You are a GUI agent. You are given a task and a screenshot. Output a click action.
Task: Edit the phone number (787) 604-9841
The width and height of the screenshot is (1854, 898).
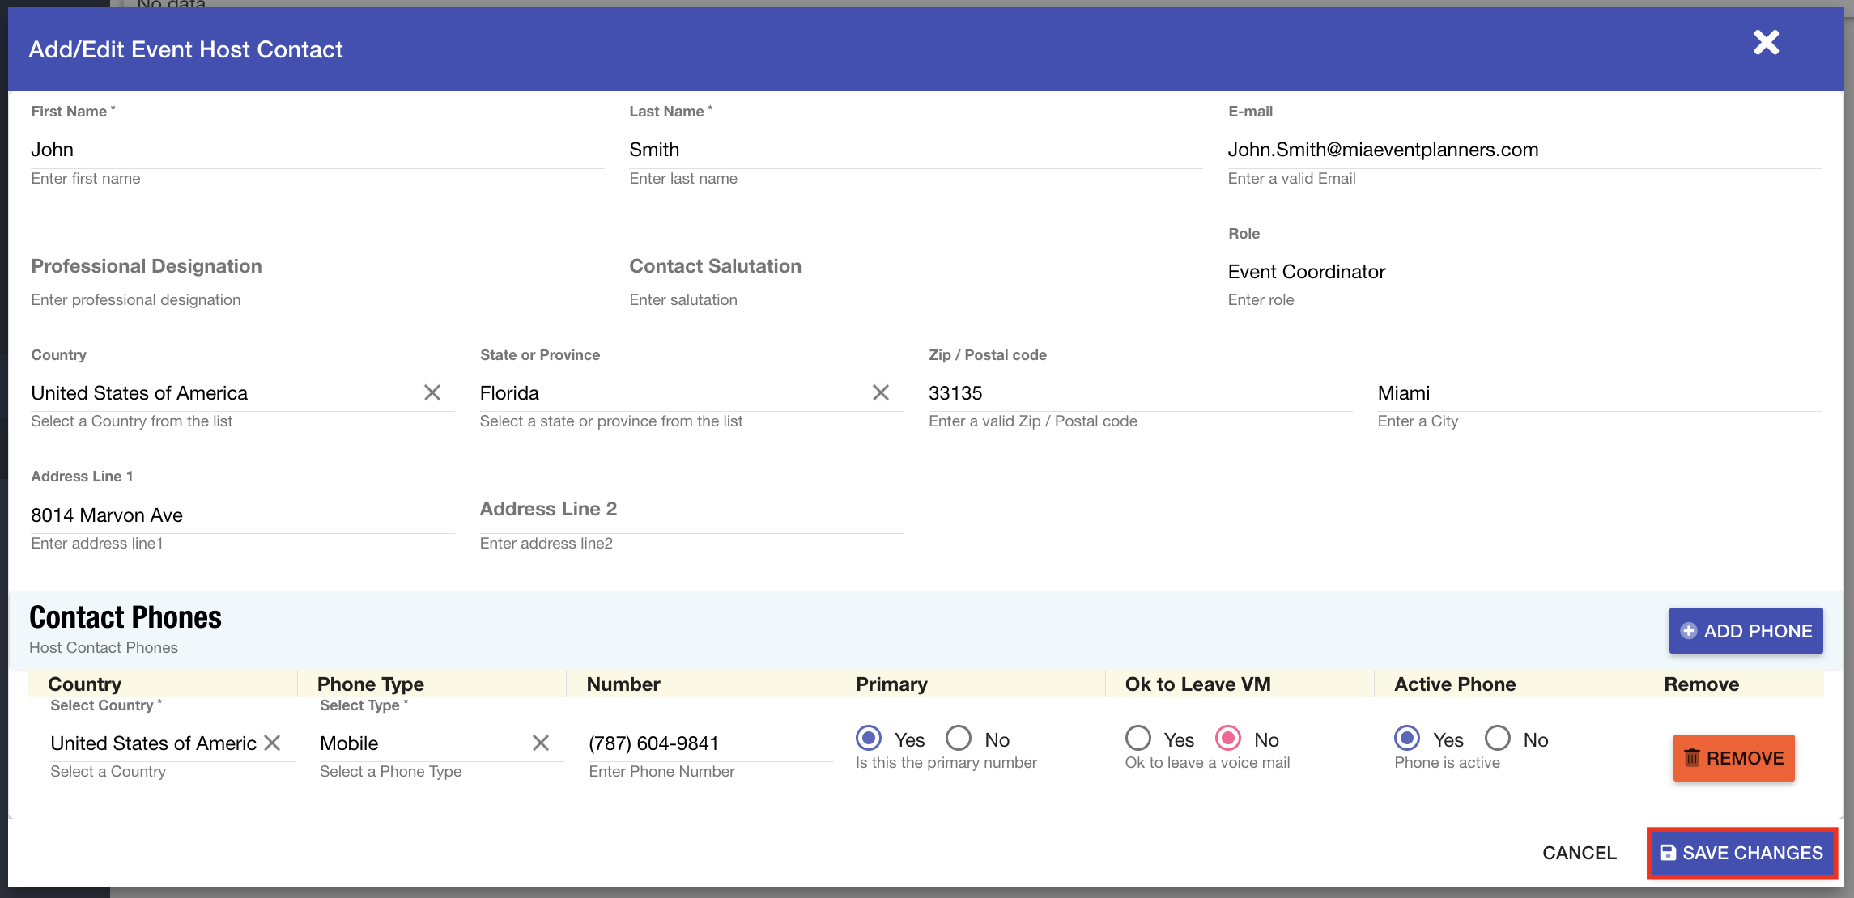coord(711,743)
